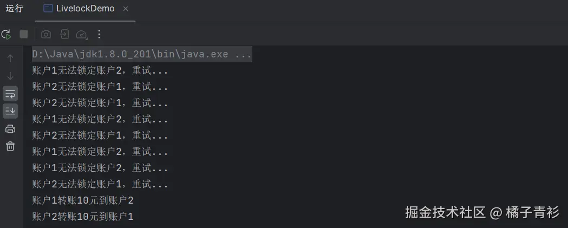The image size is (568, 228).
Task: Click the Stop process square icon
Action: click(24, 34)
